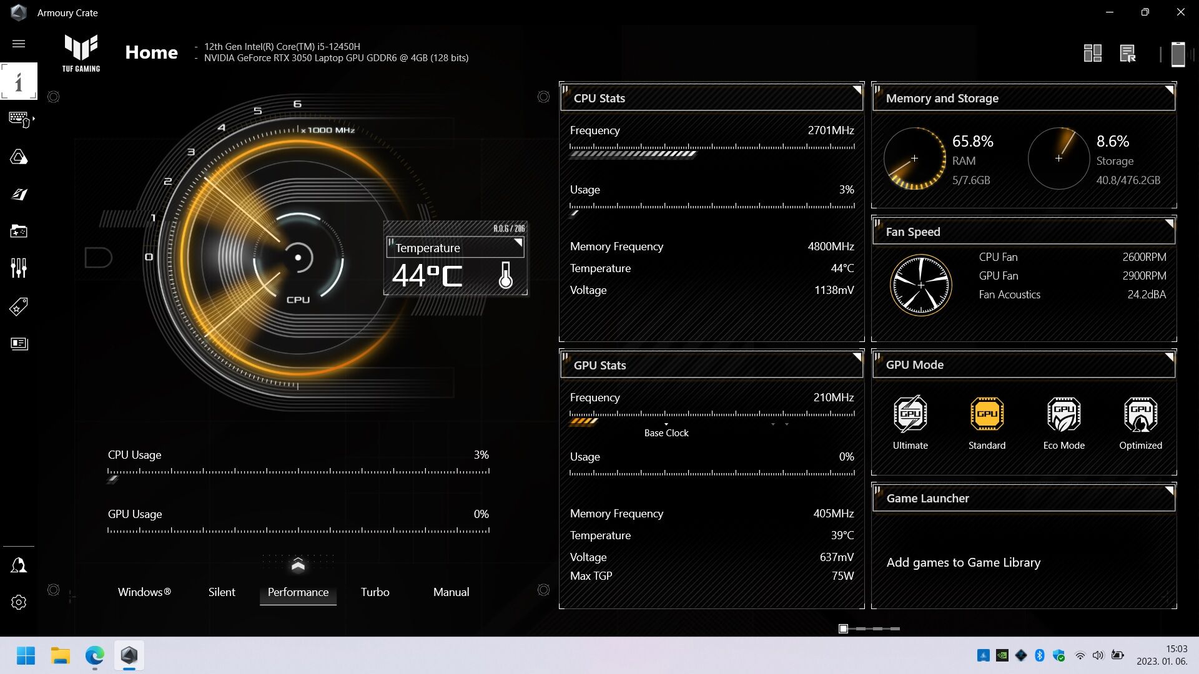The height and width of the screenshot is (674, 1199).
Task: Select the Performance operating mode
Action: pyautogui.click(x=298, y=592)
